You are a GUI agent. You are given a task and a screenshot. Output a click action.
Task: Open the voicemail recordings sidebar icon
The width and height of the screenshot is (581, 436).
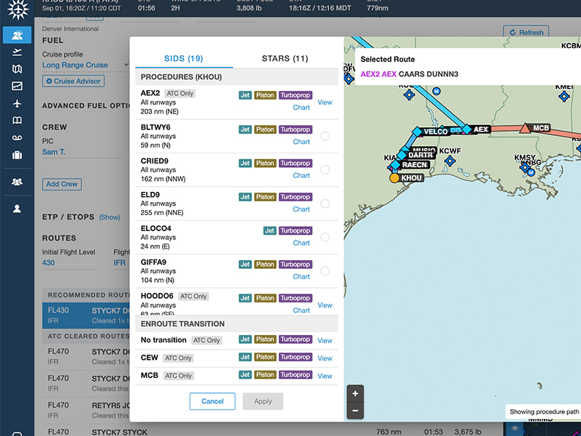pyautogui.click(x=17, y=137)
